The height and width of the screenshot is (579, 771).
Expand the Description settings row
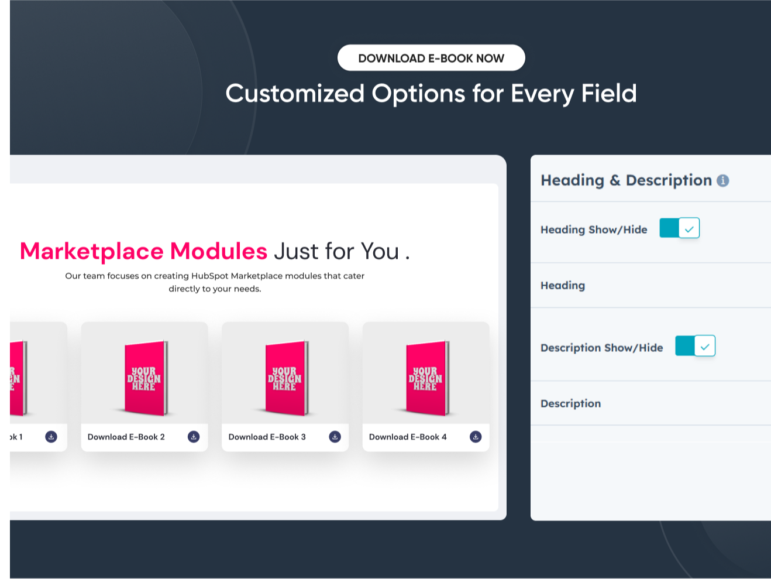pos(570,403)
